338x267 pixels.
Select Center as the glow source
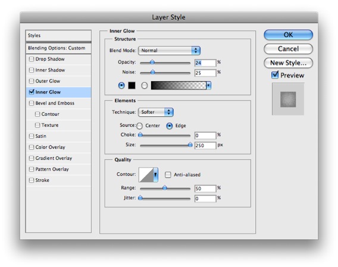(x=139, y=126)
